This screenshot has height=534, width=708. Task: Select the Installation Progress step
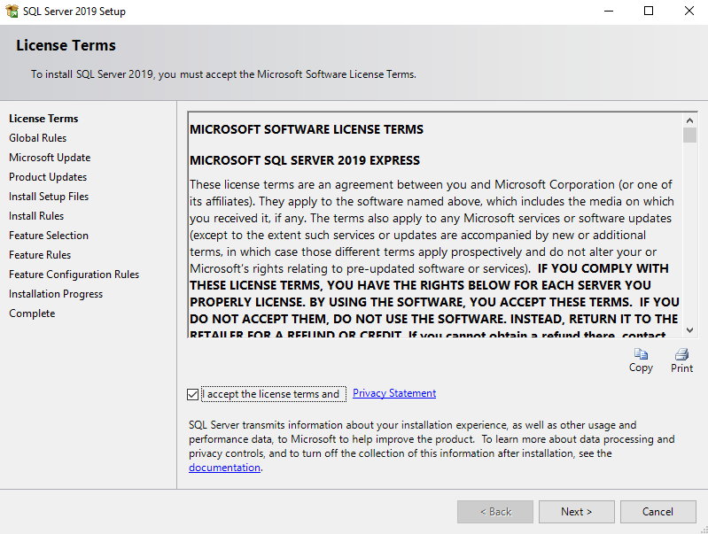coord(56,294)
